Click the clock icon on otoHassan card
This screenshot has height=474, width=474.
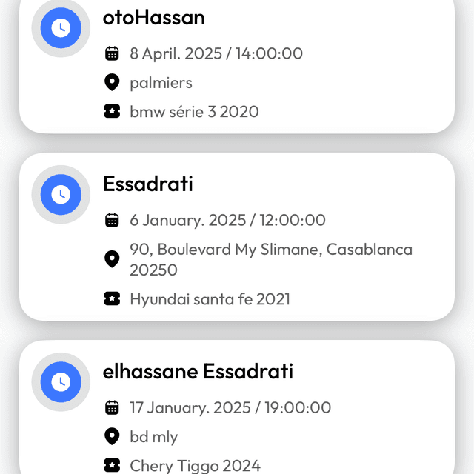pyautogui.click(x=61, y=28)
